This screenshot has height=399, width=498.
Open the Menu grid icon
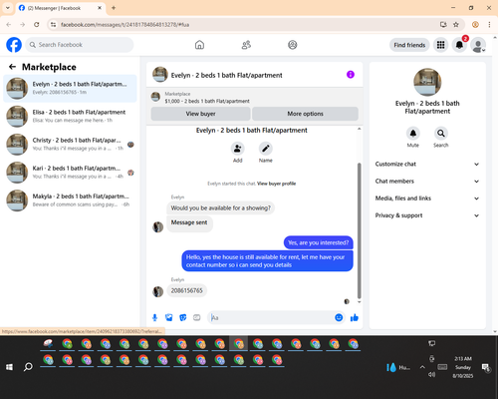click(440, 45)
